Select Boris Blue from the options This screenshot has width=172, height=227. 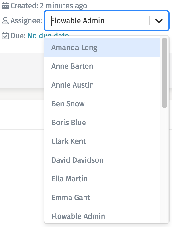102,123
